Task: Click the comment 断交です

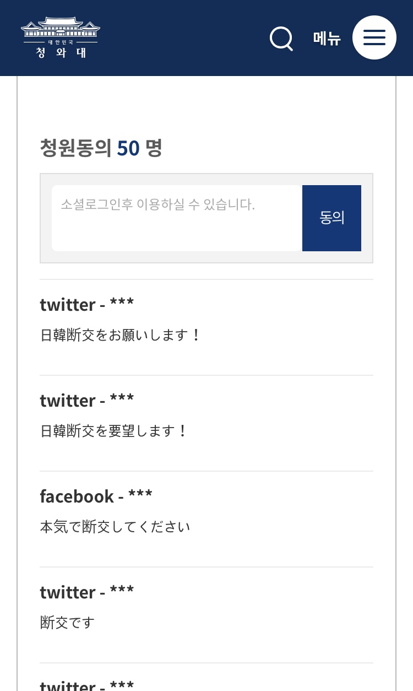Action: (68, 623)
